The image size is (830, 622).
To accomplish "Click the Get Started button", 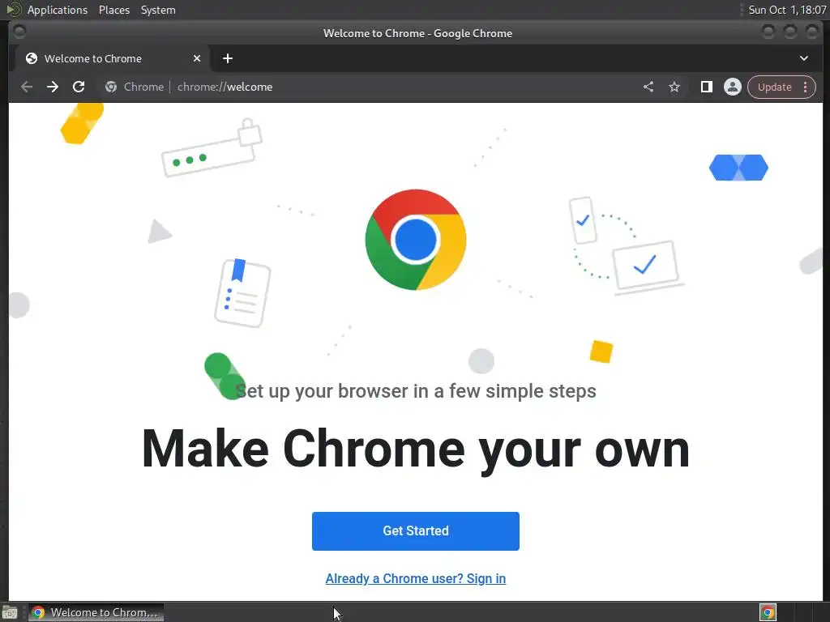I will [x=416, y=531].
